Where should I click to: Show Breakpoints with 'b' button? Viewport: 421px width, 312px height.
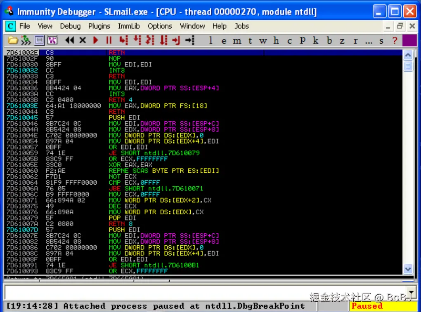(x=329, y=41)
